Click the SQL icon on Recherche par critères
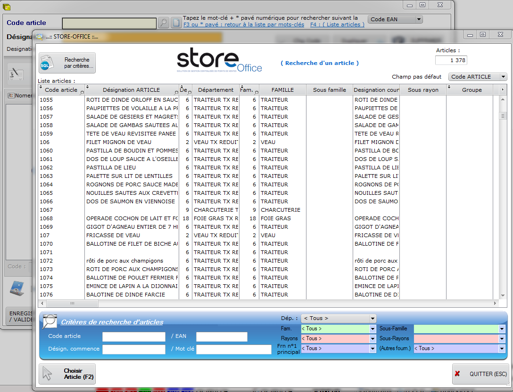 tap(47, 63)
